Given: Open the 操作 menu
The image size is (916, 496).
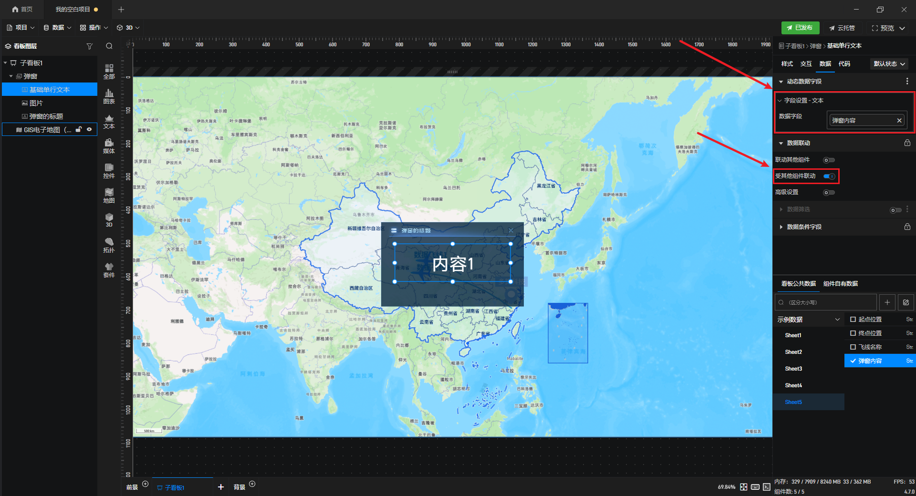Looking at the screenshot, I should click(x=94, y=28).
